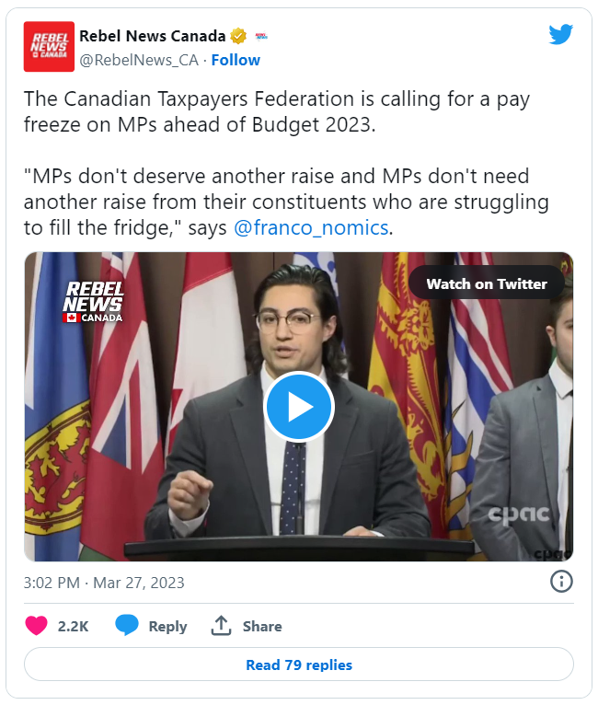Open the tweet info circle icon
The height and width of the screenshot is (705, 598).
[x=561, y=582]
